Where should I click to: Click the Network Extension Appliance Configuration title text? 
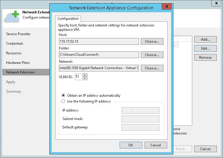click(x=111, y=8)
